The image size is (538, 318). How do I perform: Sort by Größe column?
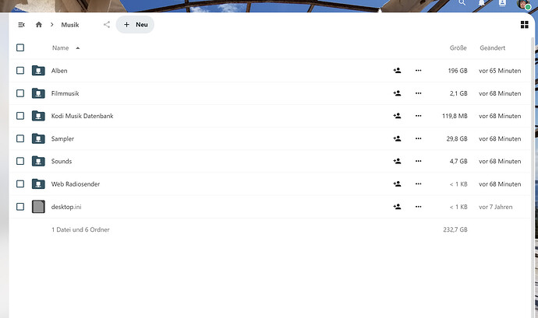pyautogui.click(x=458, y=48)
